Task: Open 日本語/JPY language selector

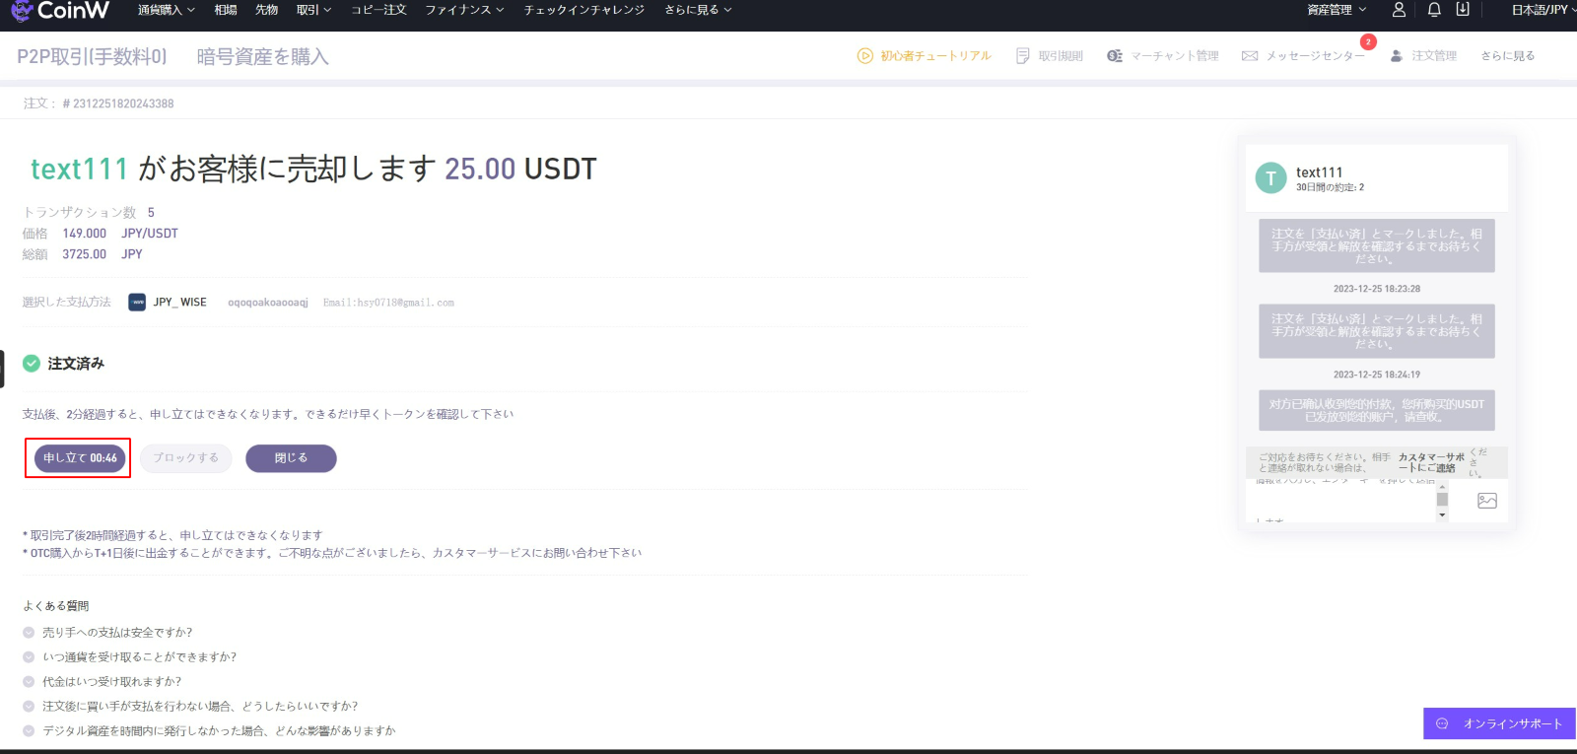Action: (1543, 10)
